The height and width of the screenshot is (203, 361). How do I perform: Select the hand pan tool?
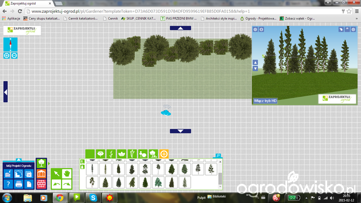point(67,174)
